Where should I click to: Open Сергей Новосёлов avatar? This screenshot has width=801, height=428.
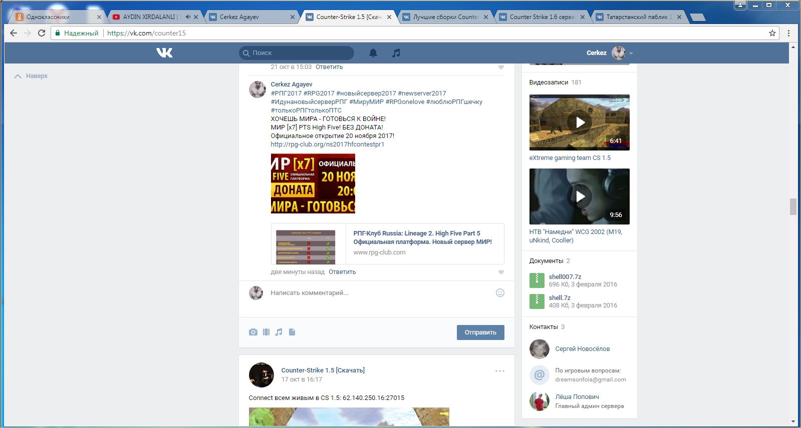pos(540,349)
